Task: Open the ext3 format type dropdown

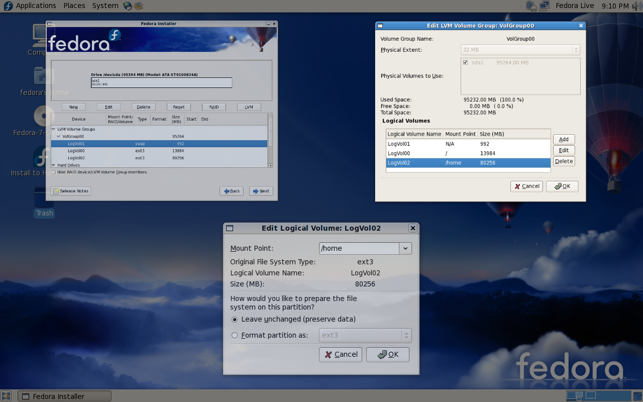Action: [x=365, y=335]
